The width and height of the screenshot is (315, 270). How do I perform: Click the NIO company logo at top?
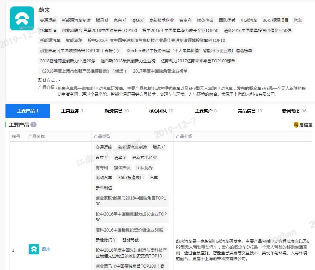tap(22, 18)
